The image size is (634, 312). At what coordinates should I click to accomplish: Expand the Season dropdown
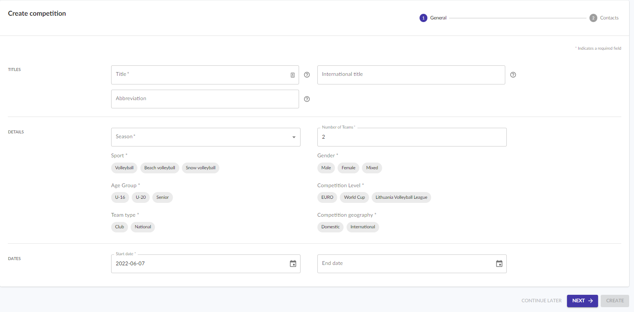(206, 137)
